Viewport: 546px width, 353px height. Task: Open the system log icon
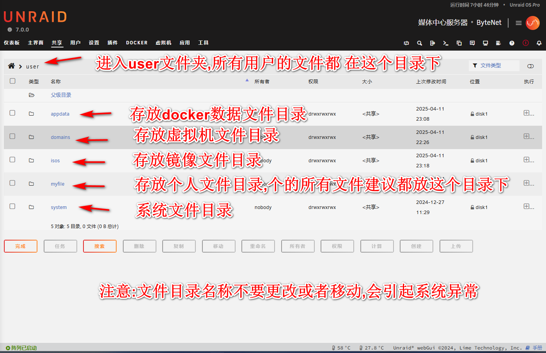(498, 43)
